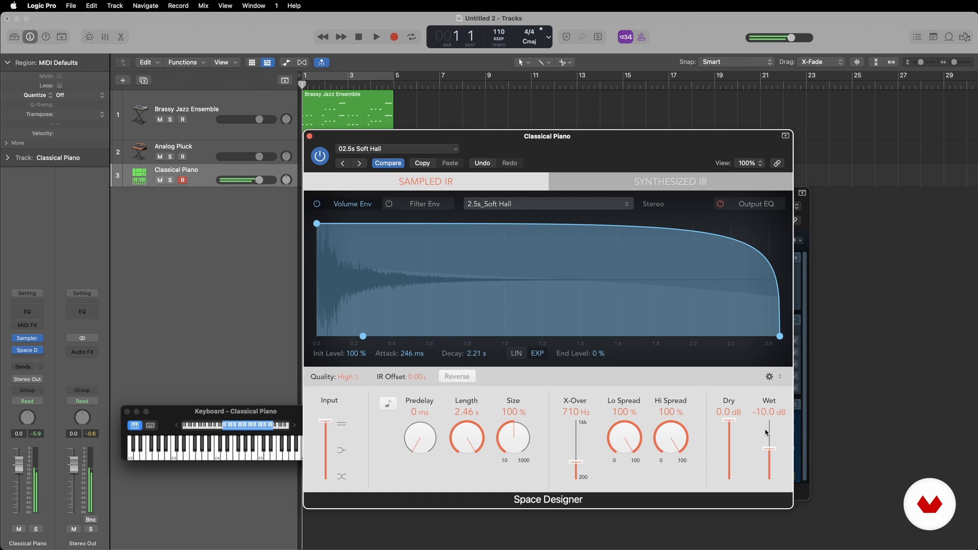Toggle the Metronome button
Viewport: 978px width, 550px height.
coord(642,37)
